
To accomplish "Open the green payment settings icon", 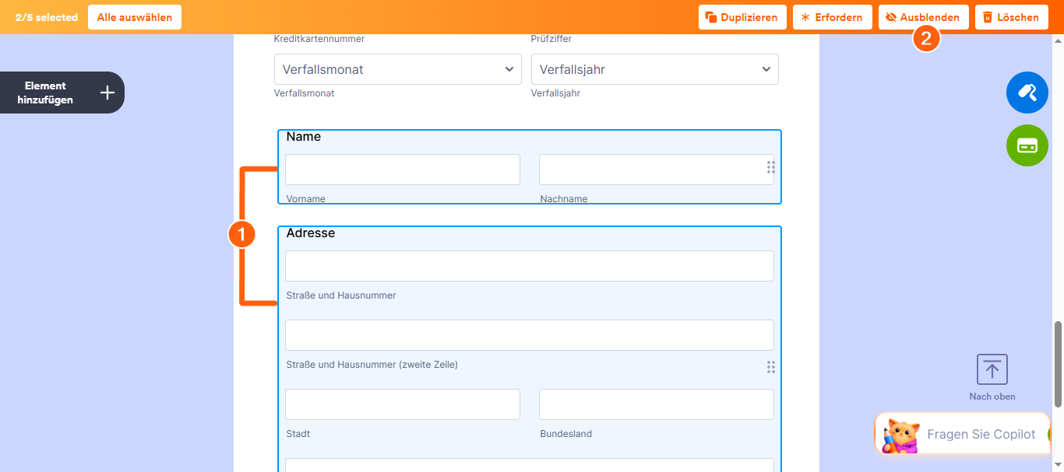I will (1027, 145).
